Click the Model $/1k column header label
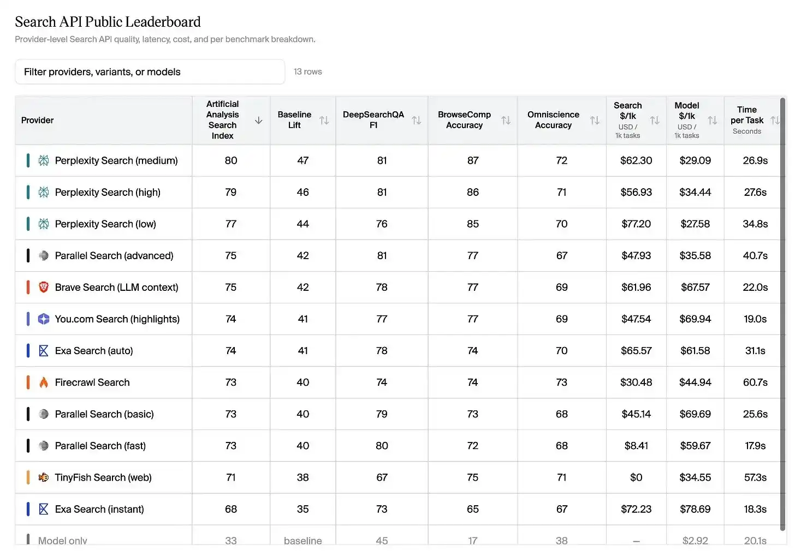The image size is (795, 556). (687, 111)
